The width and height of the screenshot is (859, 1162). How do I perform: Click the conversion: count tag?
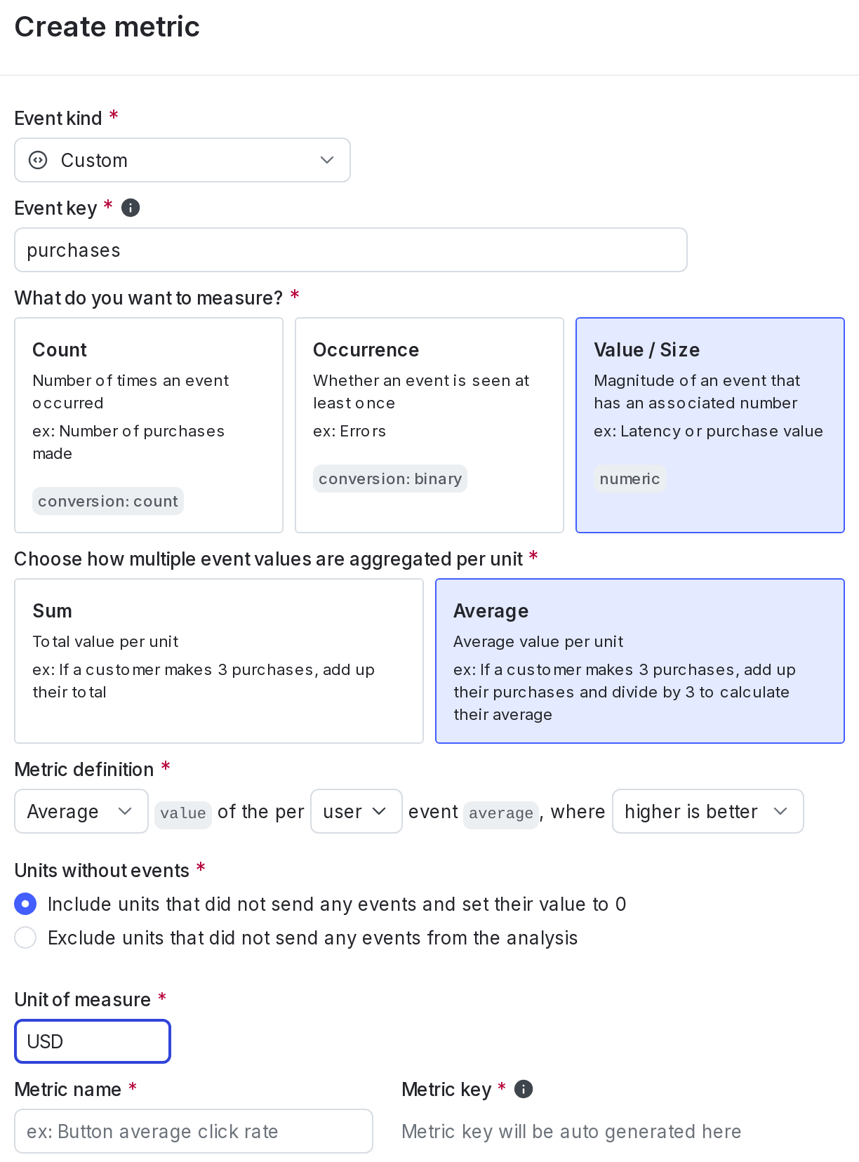click(108, 501)
